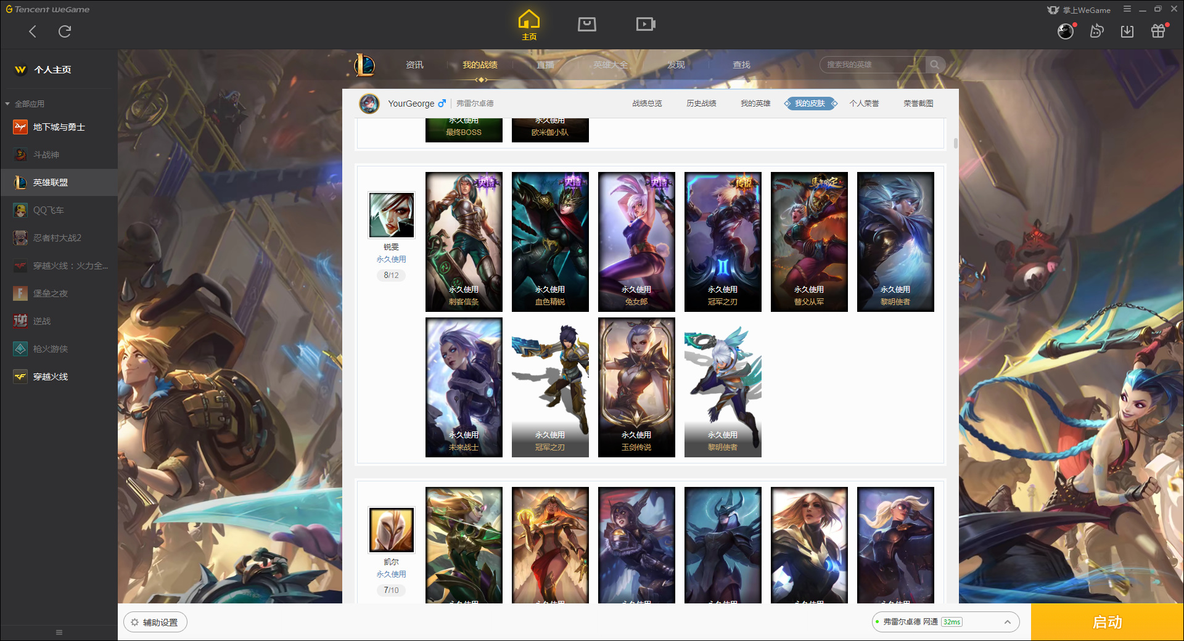The width and height of the screenshot is (1184, 641).
Task: Click the skin panel vertical scrollbar
Action: pyautogui.click(x=955, y=143)
